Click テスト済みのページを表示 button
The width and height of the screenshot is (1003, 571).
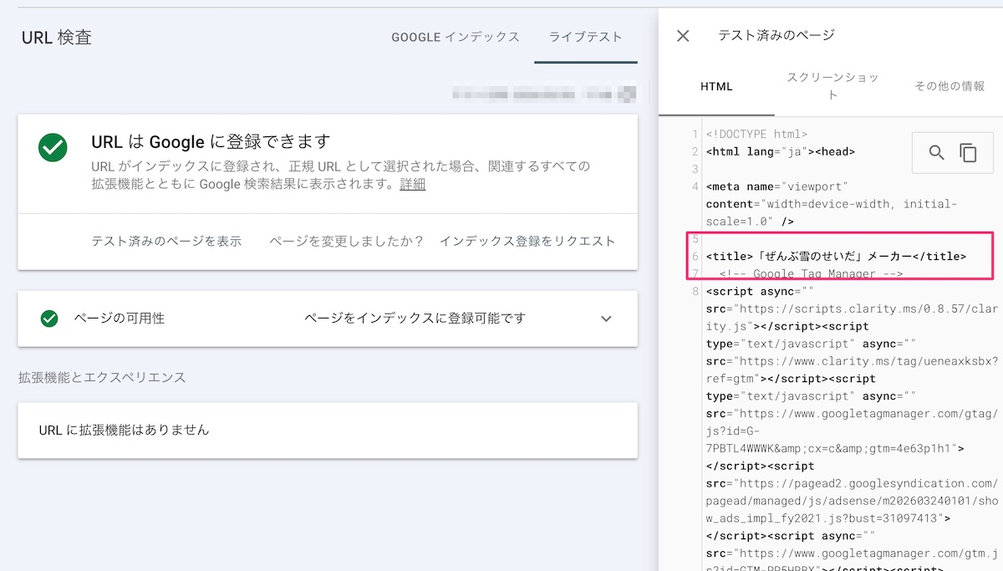coord(166,241)
